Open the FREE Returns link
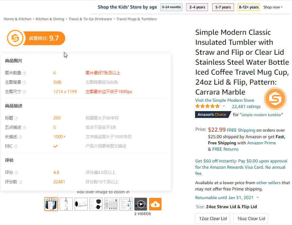This screenshot has height=225, width=292. click(225, 149)
